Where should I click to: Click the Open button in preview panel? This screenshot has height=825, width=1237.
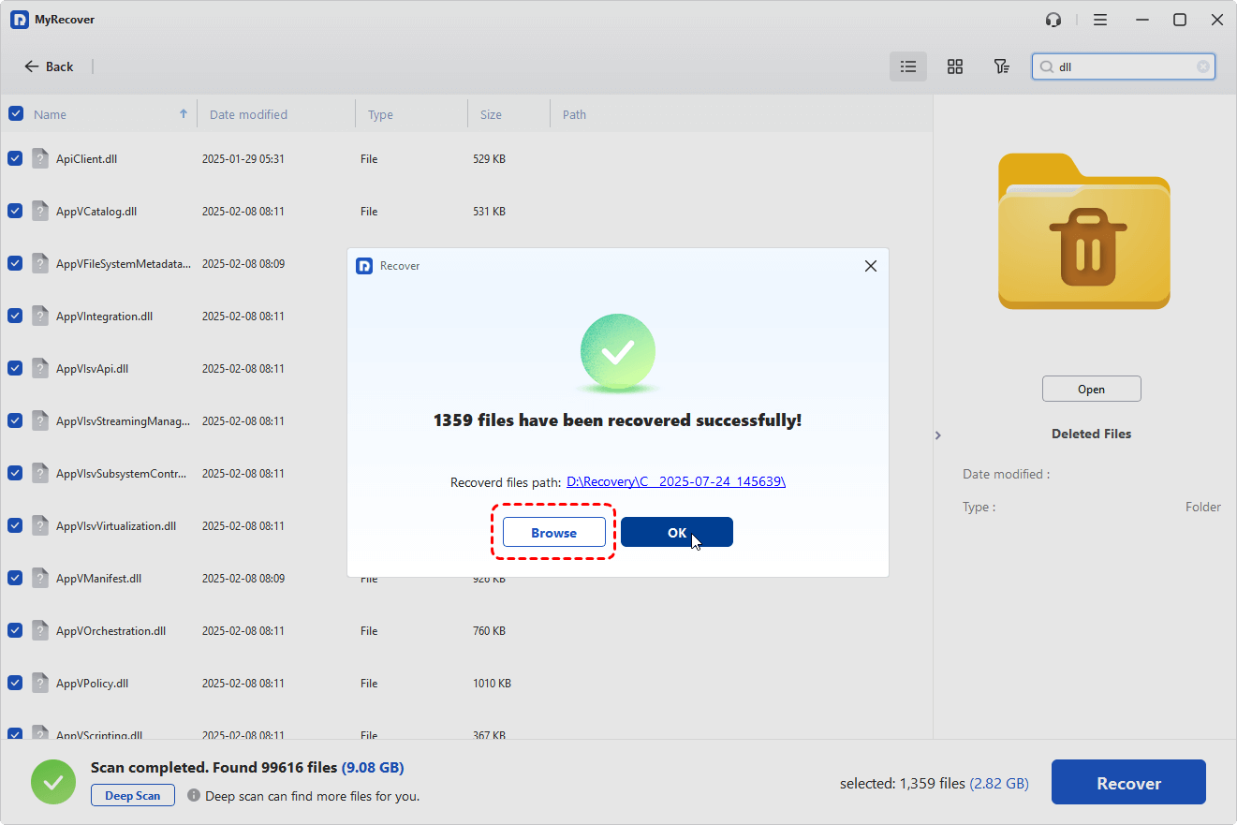[x=1091, y=389]
